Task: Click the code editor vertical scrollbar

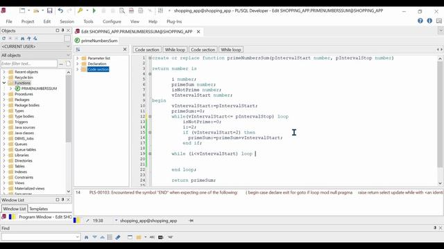Action: coord(440,114)
